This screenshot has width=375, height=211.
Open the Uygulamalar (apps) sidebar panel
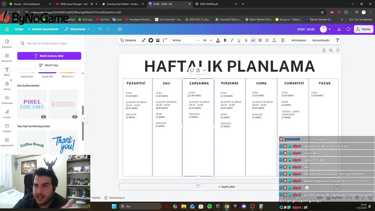(7, 142)
